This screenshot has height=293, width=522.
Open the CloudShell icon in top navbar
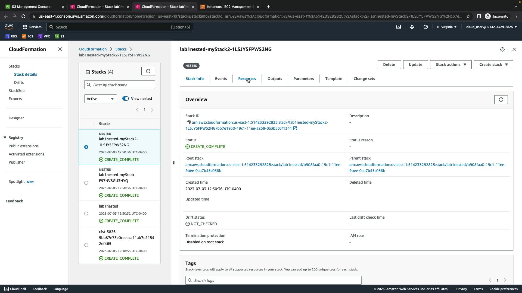coord(398,27)
